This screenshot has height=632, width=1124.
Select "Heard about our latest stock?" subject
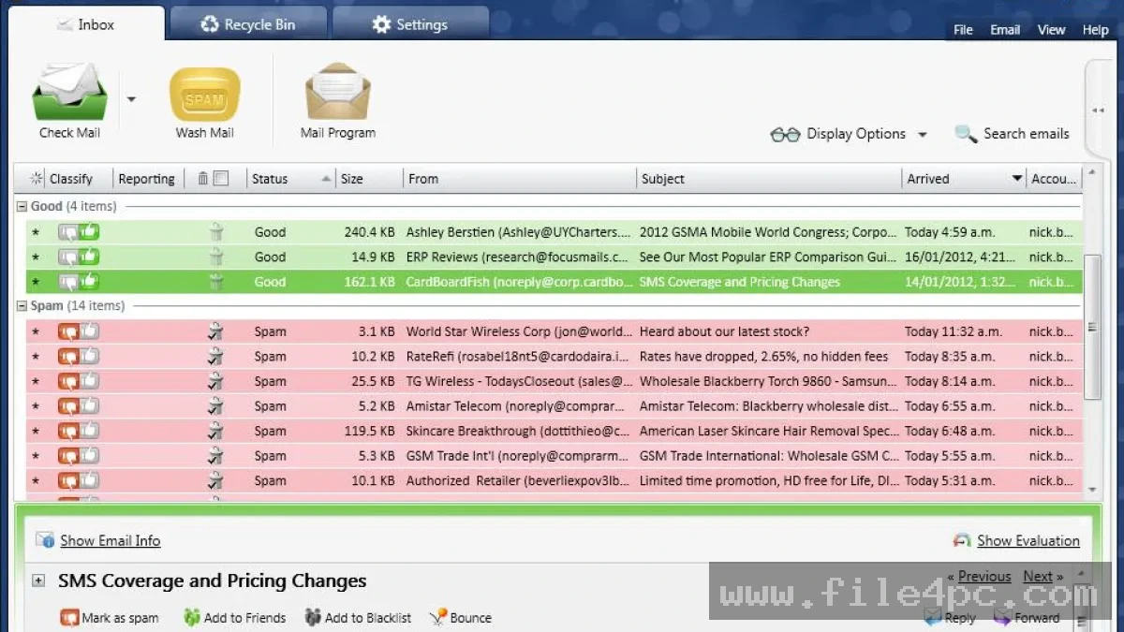(x=724, y=331)
